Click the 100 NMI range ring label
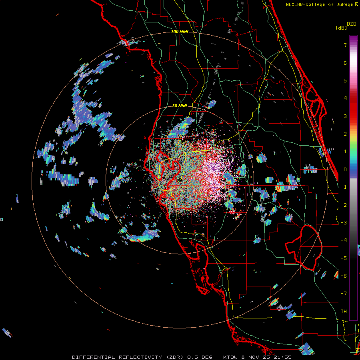Screen dimensions: 360x360 (180, 32)
